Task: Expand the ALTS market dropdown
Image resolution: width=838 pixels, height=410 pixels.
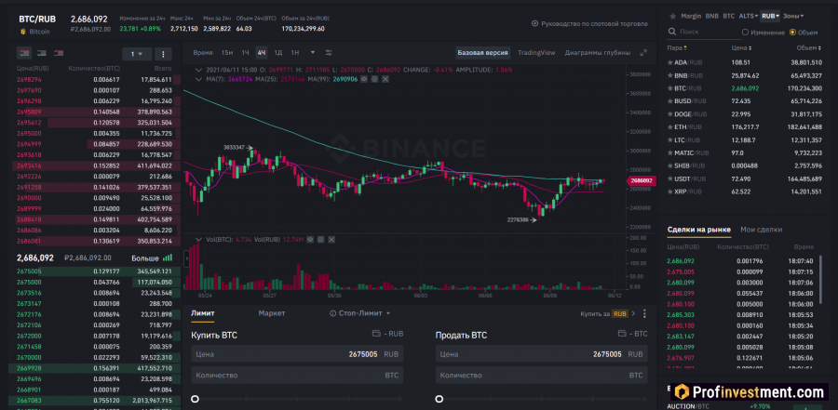Action: tap(749, 16)
